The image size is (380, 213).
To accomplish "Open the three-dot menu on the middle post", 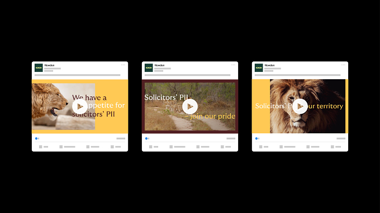I will 233,65.
